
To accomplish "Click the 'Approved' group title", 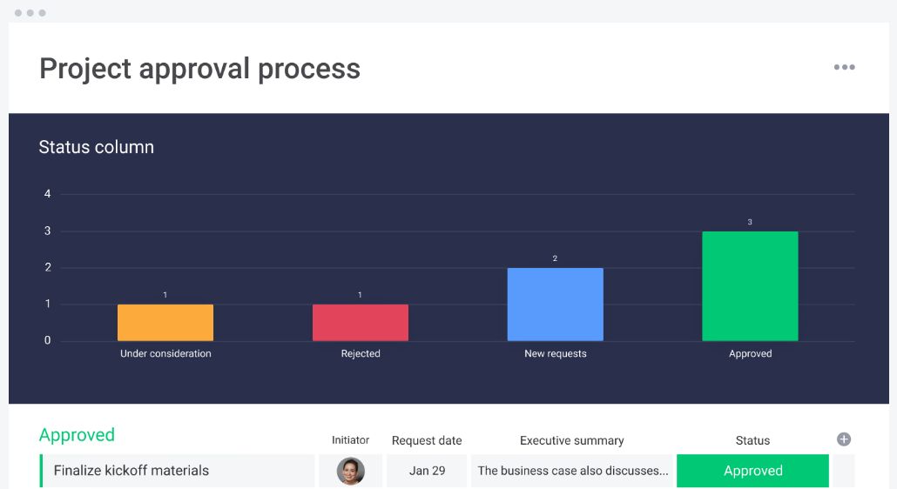I will pos(77,435).
